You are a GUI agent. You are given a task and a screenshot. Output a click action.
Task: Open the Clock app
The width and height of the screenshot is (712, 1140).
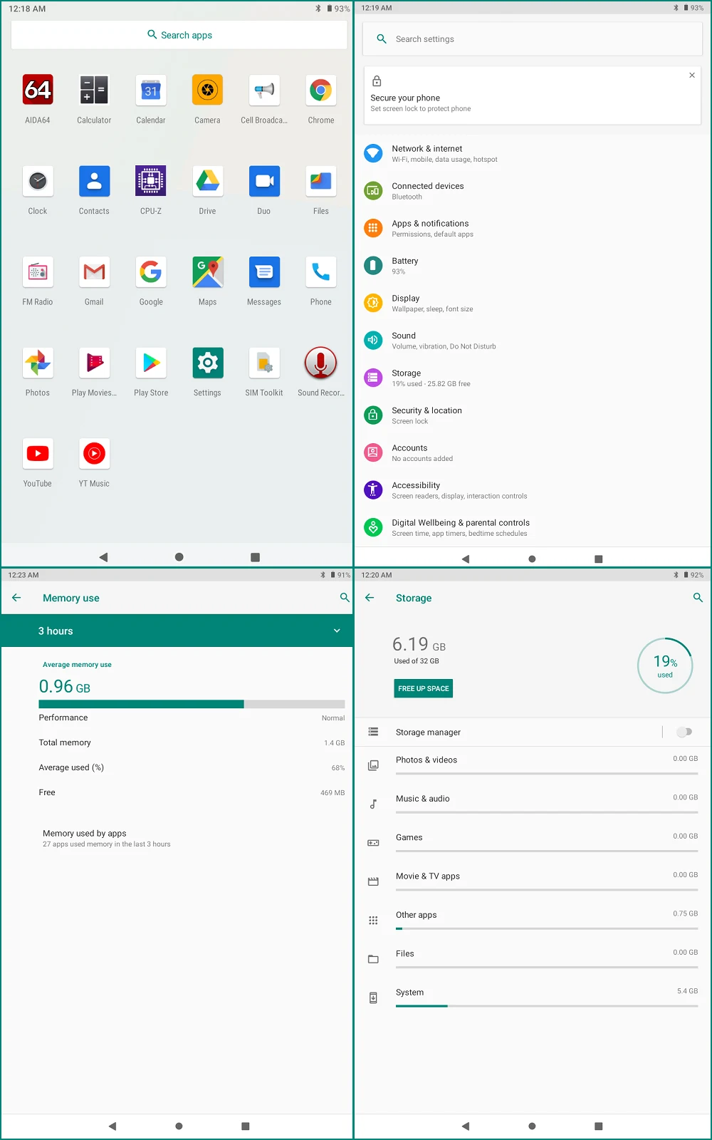coord(38,182)
